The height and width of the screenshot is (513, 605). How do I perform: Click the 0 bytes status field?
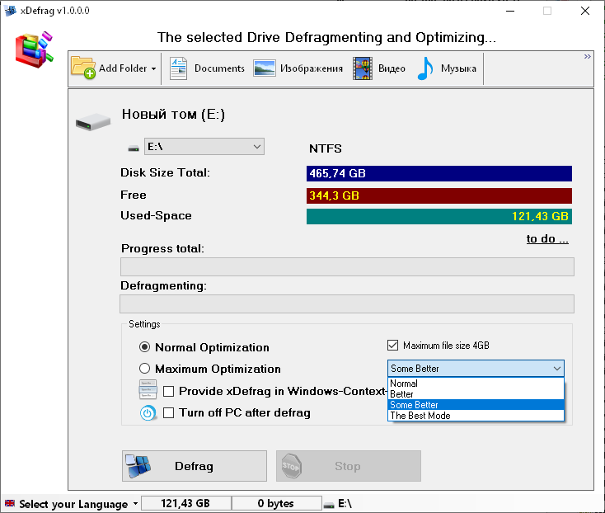(x=276, y=503)
